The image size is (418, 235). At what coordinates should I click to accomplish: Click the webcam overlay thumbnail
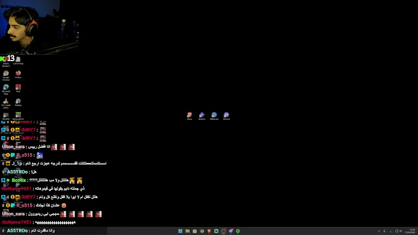(x=39, y=27)
